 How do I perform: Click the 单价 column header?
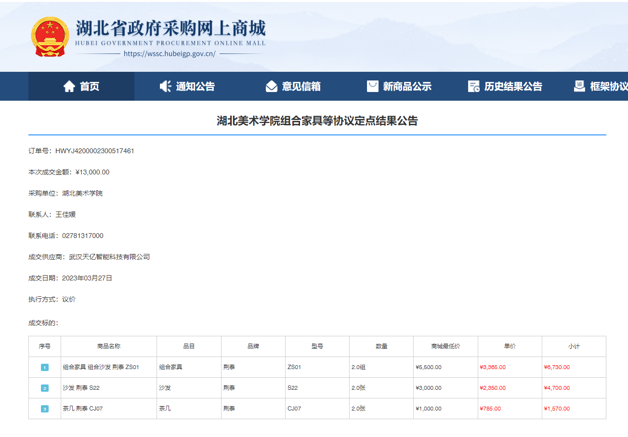[x=510, y=346]
